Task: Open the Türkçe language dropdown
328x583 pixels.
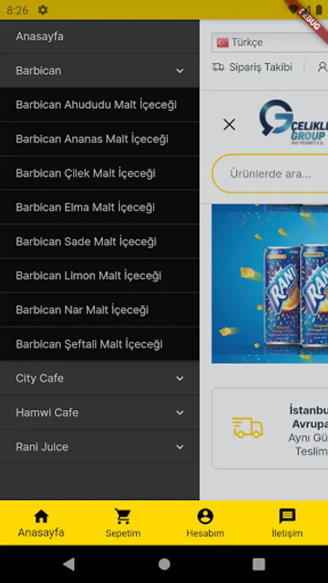Action: click(x=270, y=42)
